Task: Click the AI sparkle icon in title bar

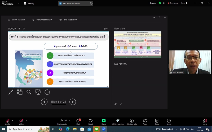Action: coord(164,3)
